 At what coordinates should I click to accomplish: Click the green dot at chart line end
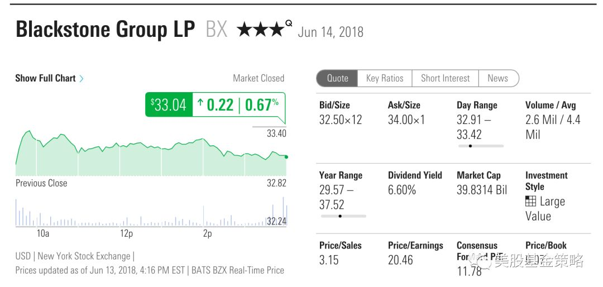coord(286,157)
